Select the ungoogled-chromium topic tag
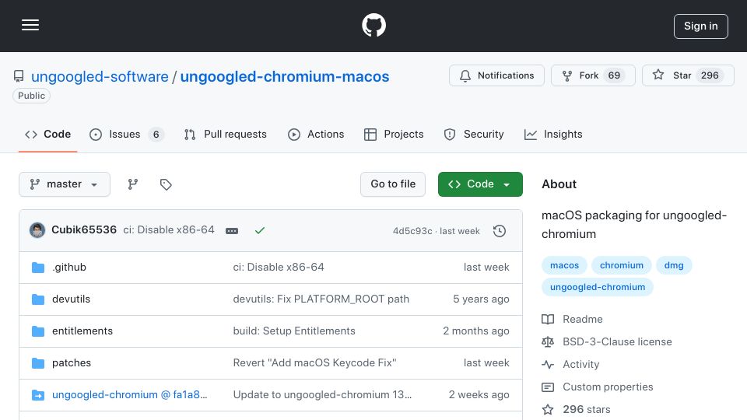 598,287
